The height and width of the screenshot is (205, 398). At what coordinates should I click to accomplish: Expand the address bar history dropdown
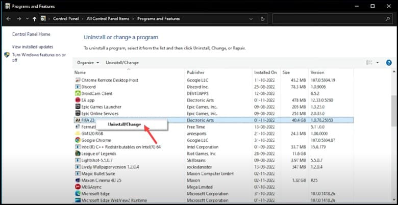click(x=251, y=19)
